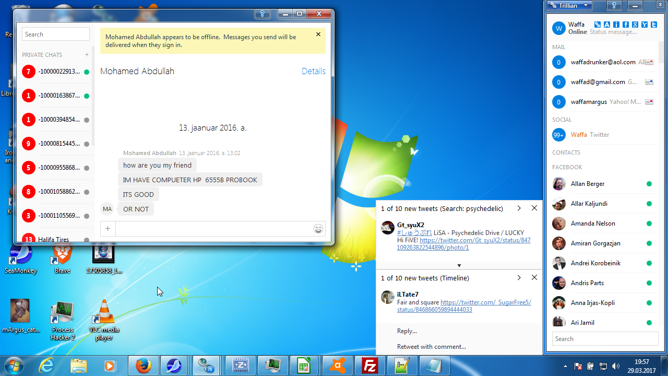The height and width of the screenshot is (376, 668).
Task: Open the volume control in system tray
Action: (615, 366)
